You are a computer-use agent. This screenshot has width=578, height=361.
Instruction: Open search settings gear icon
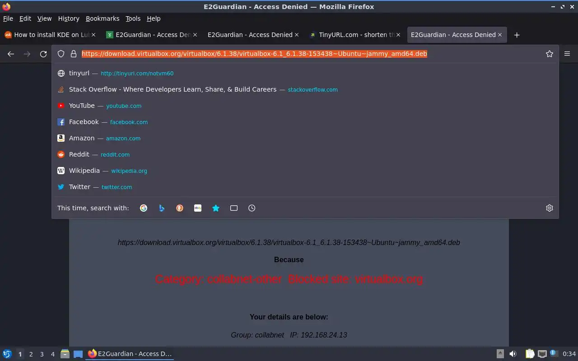[550, 208]
